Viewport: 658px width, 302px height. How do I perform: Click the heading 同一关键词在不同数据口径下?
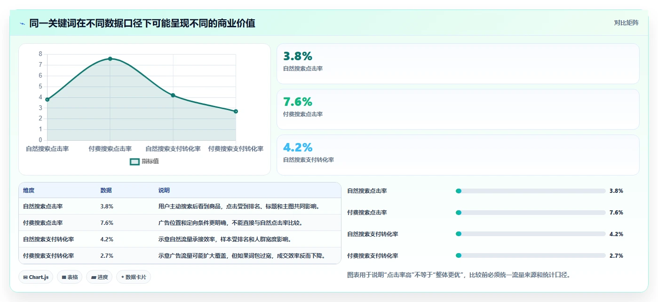(142, 23)
